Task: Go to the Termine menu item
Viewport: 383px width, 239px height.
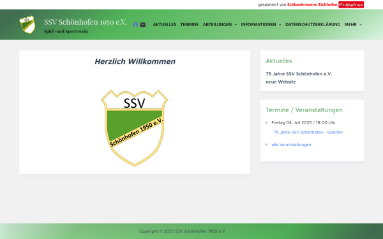Action: (190, 25)
